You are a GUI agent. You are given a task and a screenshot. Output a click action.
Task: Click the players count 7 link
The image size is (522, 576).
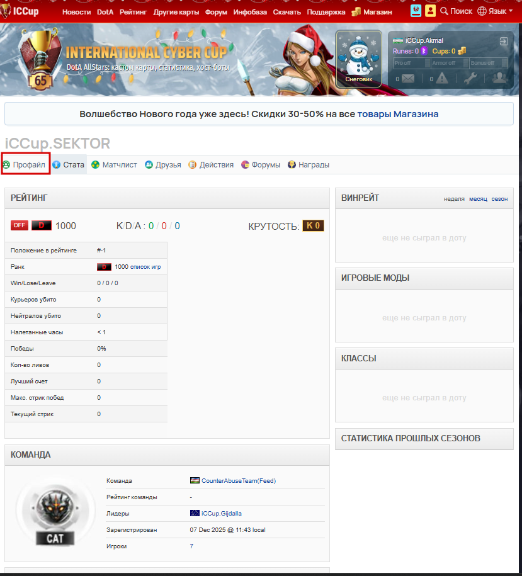pyautogui.click(x=191, y=546)
